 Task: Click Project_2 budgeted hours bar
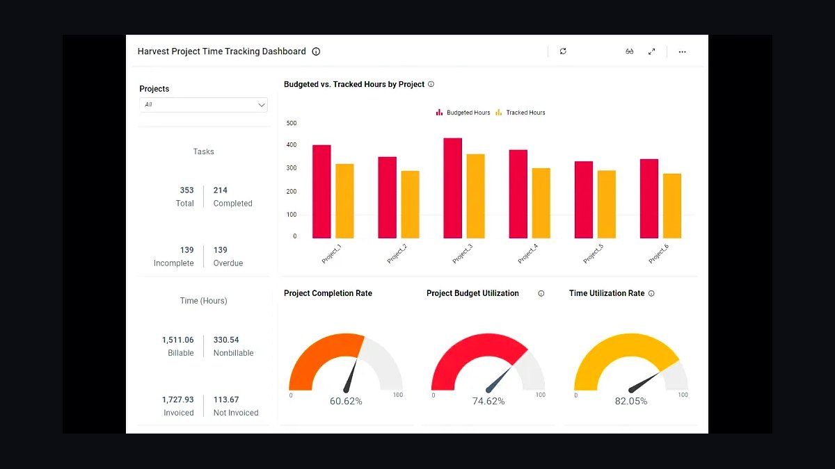pyautogui.click(x=387, y=197)
